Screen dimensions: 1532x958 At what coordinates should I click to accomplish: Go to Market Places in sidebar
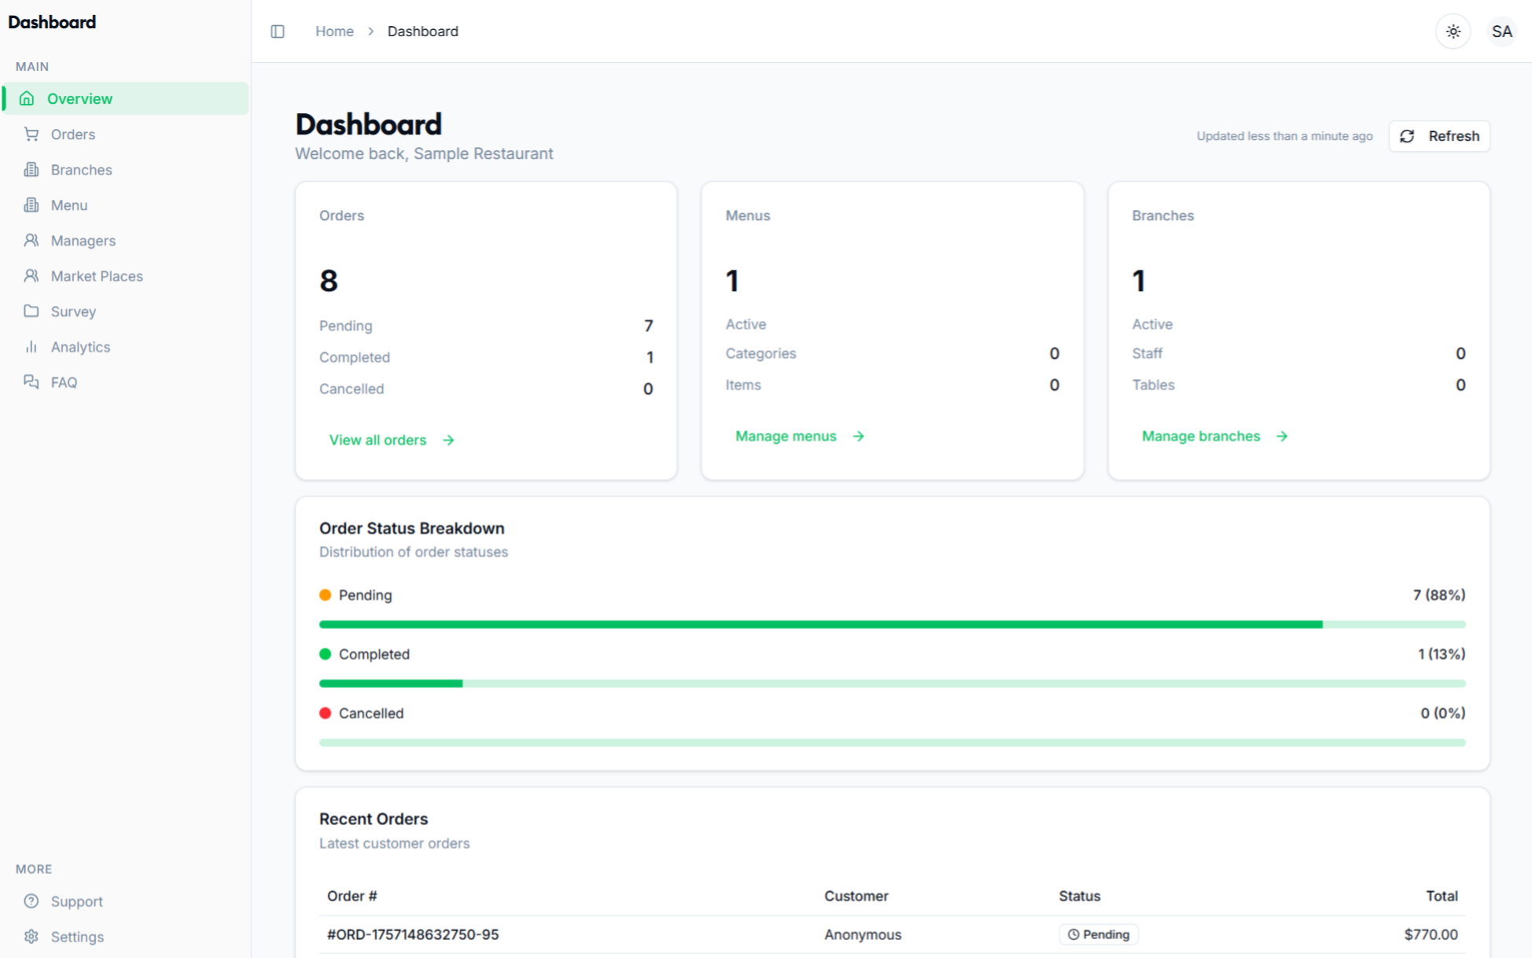click(x=97, y=276)
